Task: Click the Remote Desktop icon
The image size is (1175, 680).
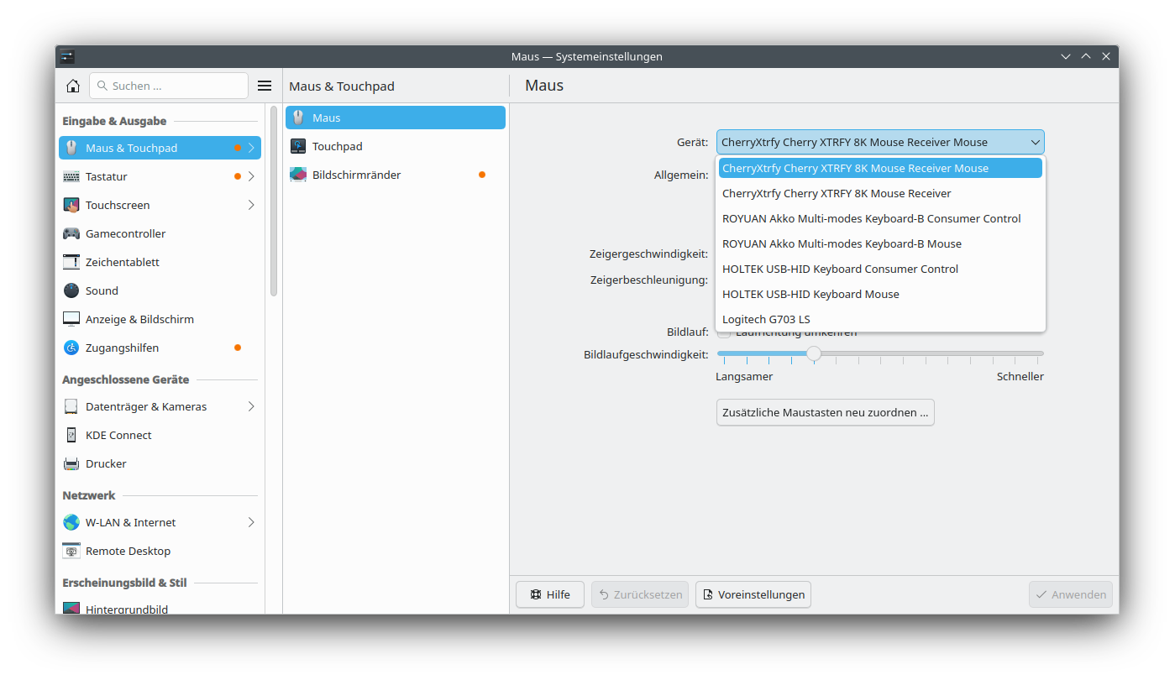Action: pyautogui.click(x=71, y=551)
